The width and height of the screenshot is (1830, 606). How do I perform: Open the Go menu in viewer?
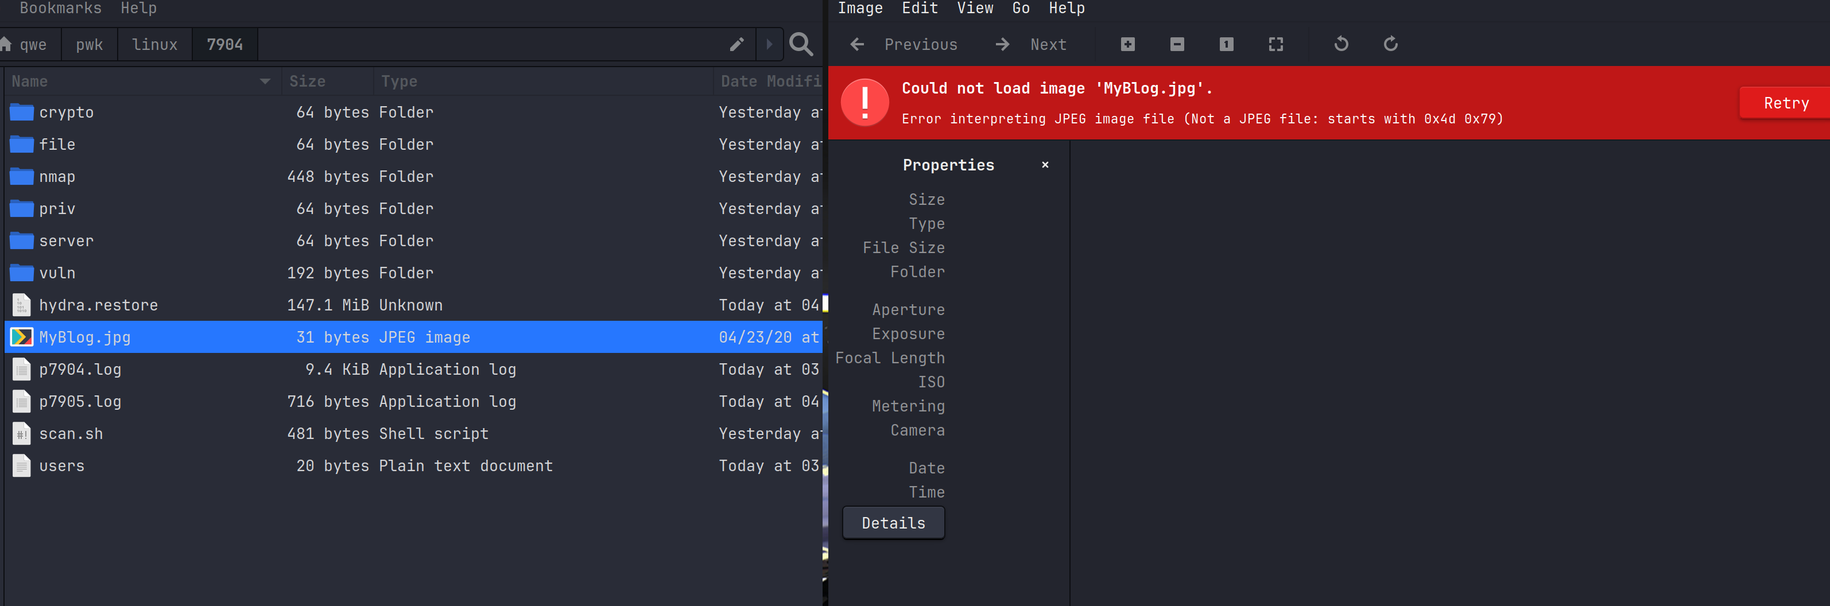click(x=1021, y=8)
